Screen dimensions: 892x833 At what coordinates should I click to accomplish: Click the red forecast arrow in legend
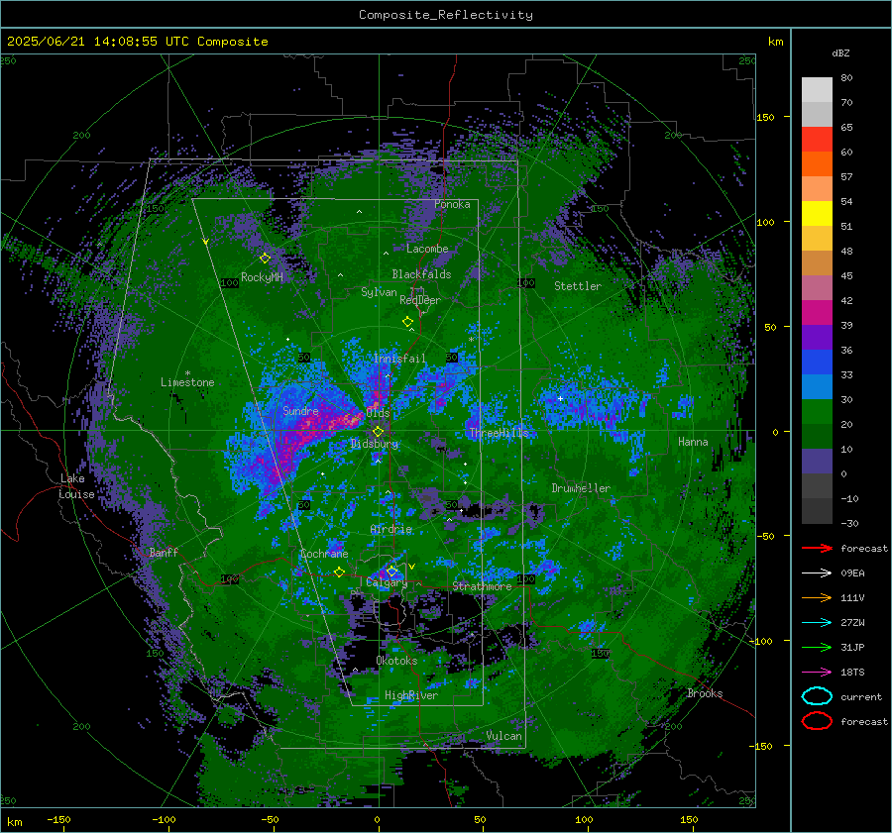pos(817,548)
